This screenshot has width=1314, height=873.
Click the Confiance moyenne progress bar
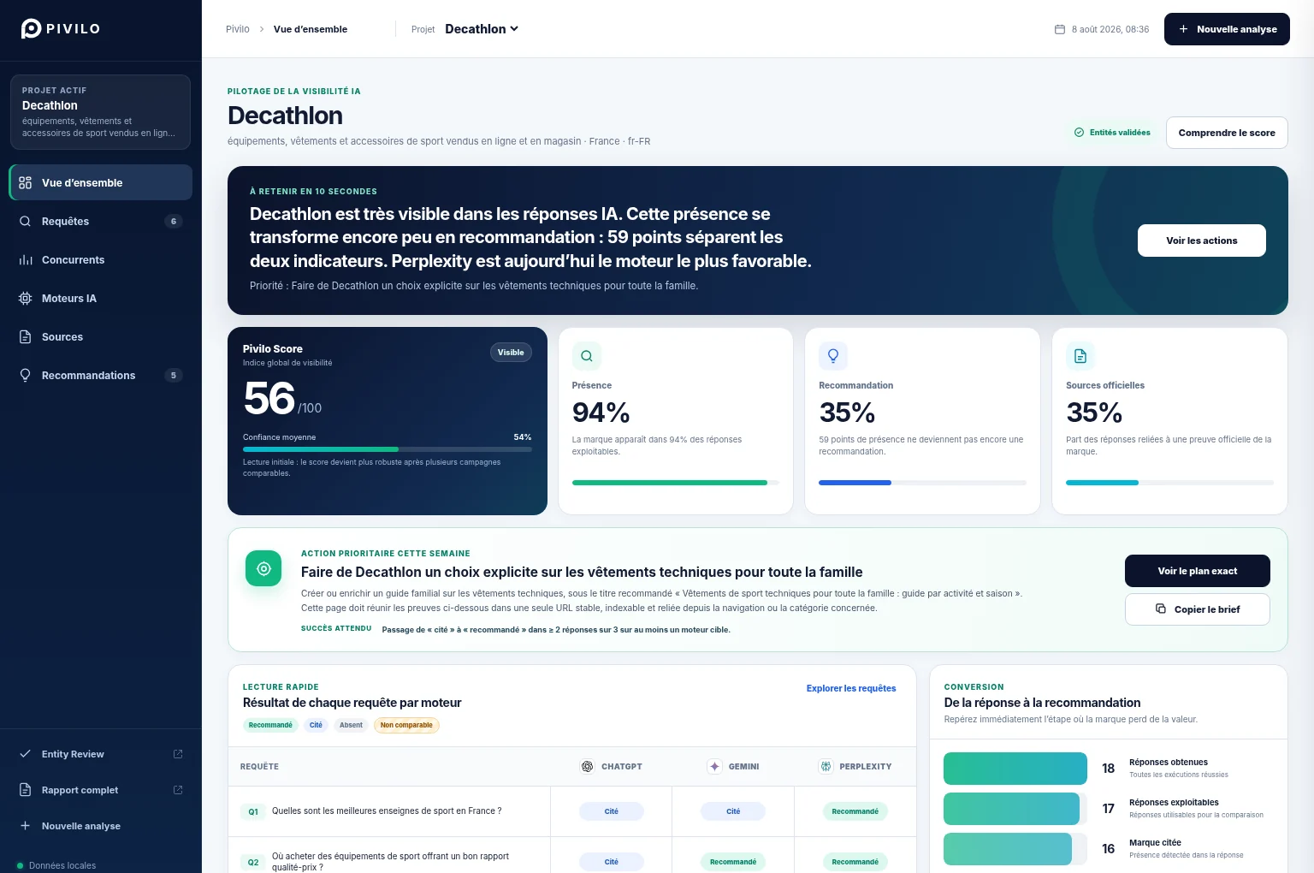click(388, 449)
